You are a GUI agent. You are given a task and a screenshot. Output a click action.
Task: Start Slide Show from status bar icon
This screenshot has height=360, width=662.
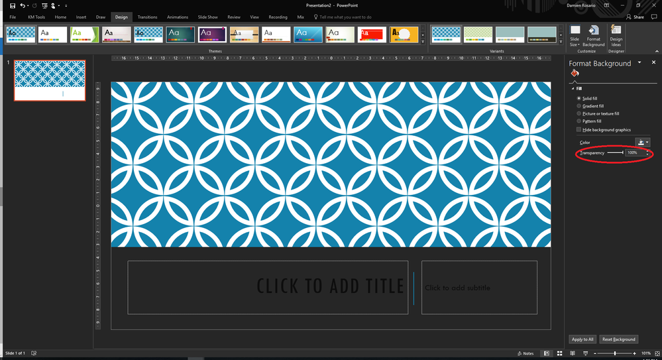pos(585,353)
